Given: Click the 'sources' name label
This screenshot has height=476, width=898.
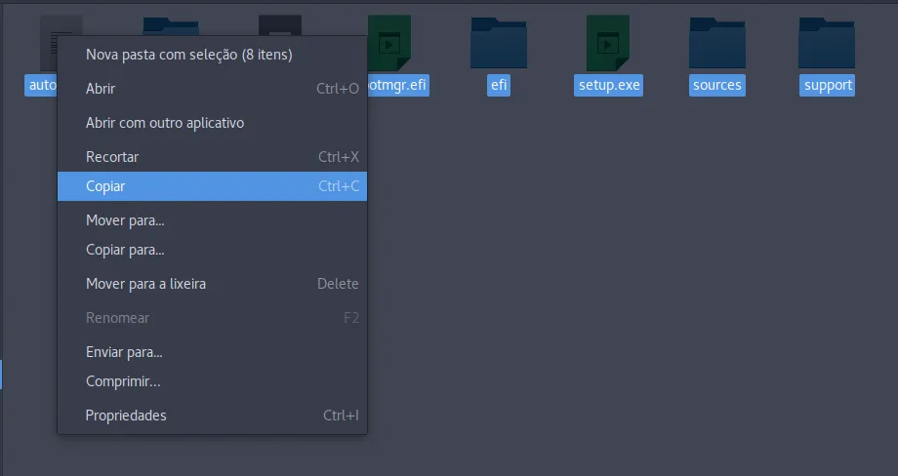Looking at the screenshot, I should pos(717,85).
